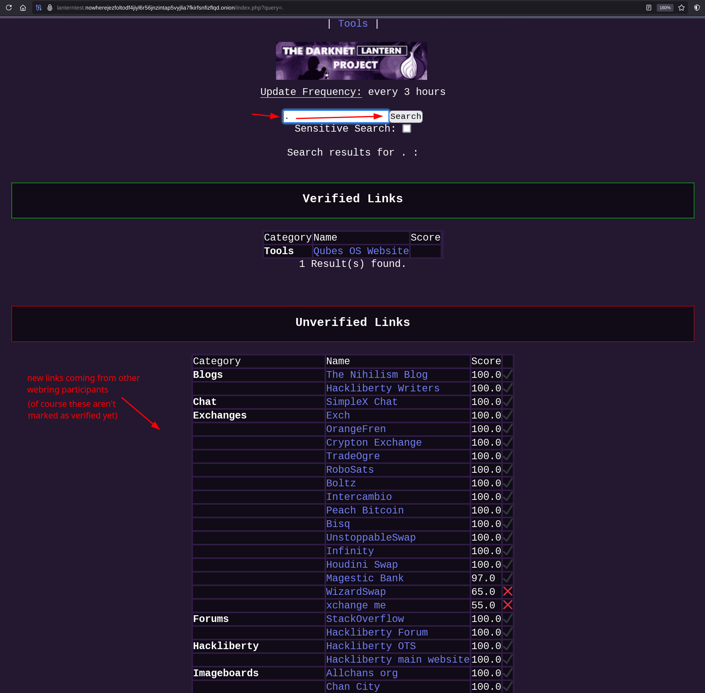Focus the search query input field
Image resolution: width=705 pixels, height=693 pixels.
click(336, 116)
